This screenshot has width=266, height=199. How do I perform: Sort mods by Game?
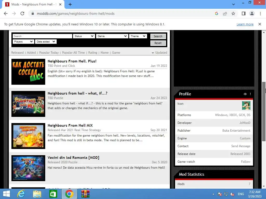pos(116,52)
